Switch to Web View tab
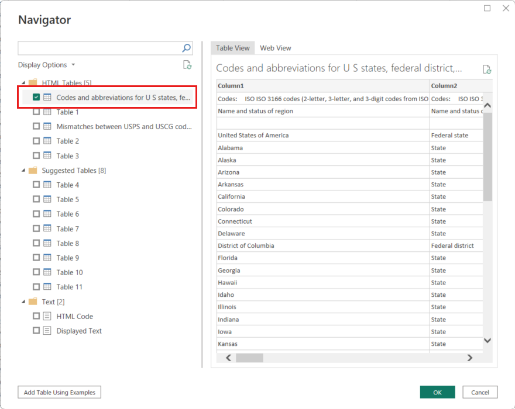Image resolution: width=515 pixels, height=409 pixels. (x=275, y=48)
